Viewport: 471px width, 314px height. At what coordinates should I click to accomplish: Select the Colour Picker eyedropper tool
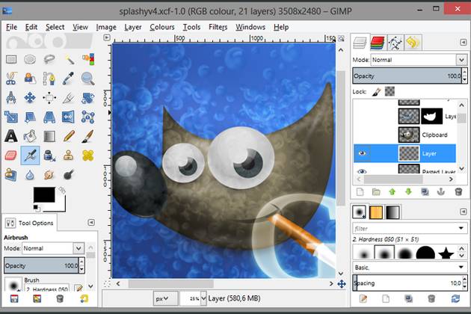(69, 78)
